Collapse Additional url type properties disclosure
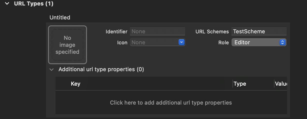 coord(51,69)
